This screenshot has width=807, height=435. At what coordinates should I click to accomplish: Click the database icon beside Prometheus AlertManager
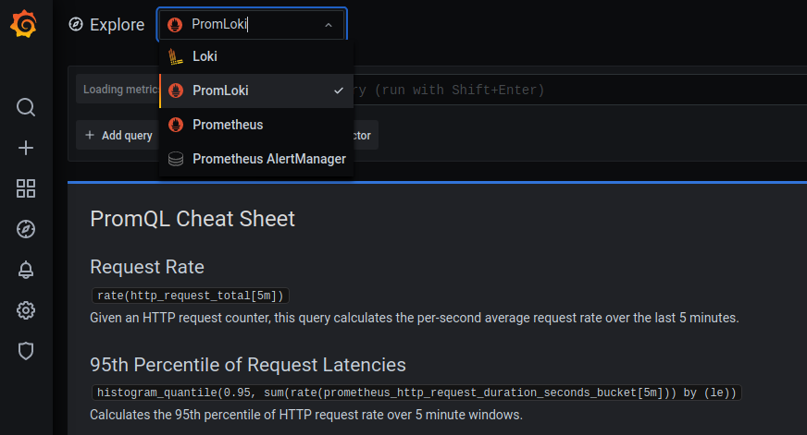(176, 159)
